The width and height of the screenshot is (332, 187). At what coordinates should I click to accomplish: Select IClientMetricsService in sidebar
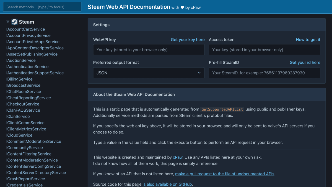click(26, 129)
